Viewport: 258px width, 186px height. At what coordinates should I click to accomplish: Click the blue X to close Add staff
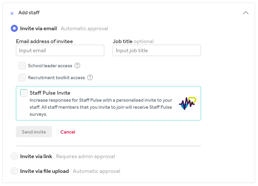click(11, 13)
